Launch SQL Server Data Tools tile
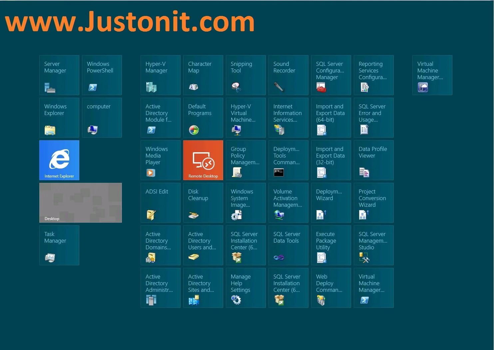This screenshot has width=494, height=350. (x=288, y=245)
